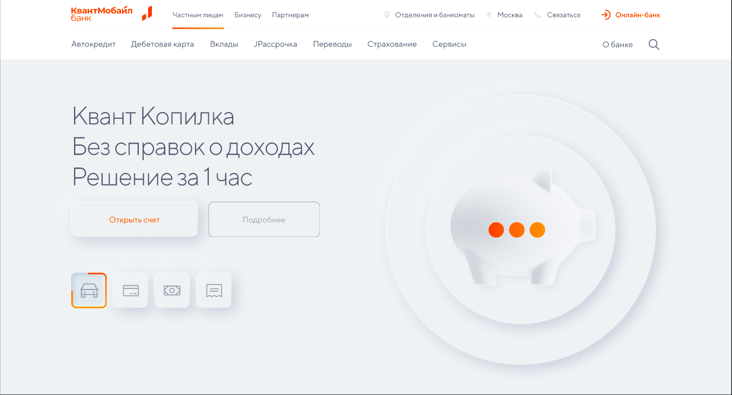Select the cash money icon
Viewport: 732px width, 395px height.
click(172, 289)
